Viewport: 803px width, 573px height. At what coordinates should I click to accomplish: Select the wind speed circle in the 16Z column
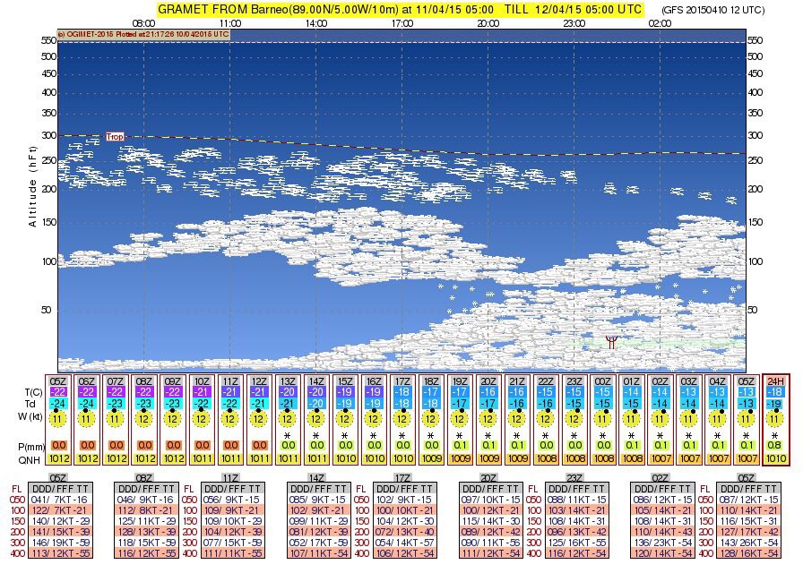[374, 419]
